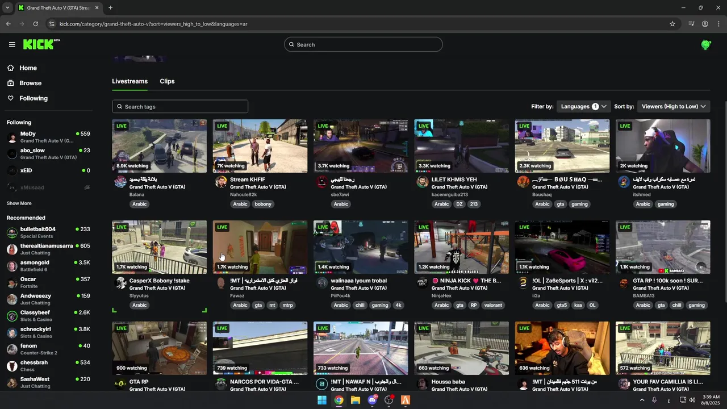Open Viewers (High to Low) sort dropdown
727x409 pixels.
click(673, 106)
